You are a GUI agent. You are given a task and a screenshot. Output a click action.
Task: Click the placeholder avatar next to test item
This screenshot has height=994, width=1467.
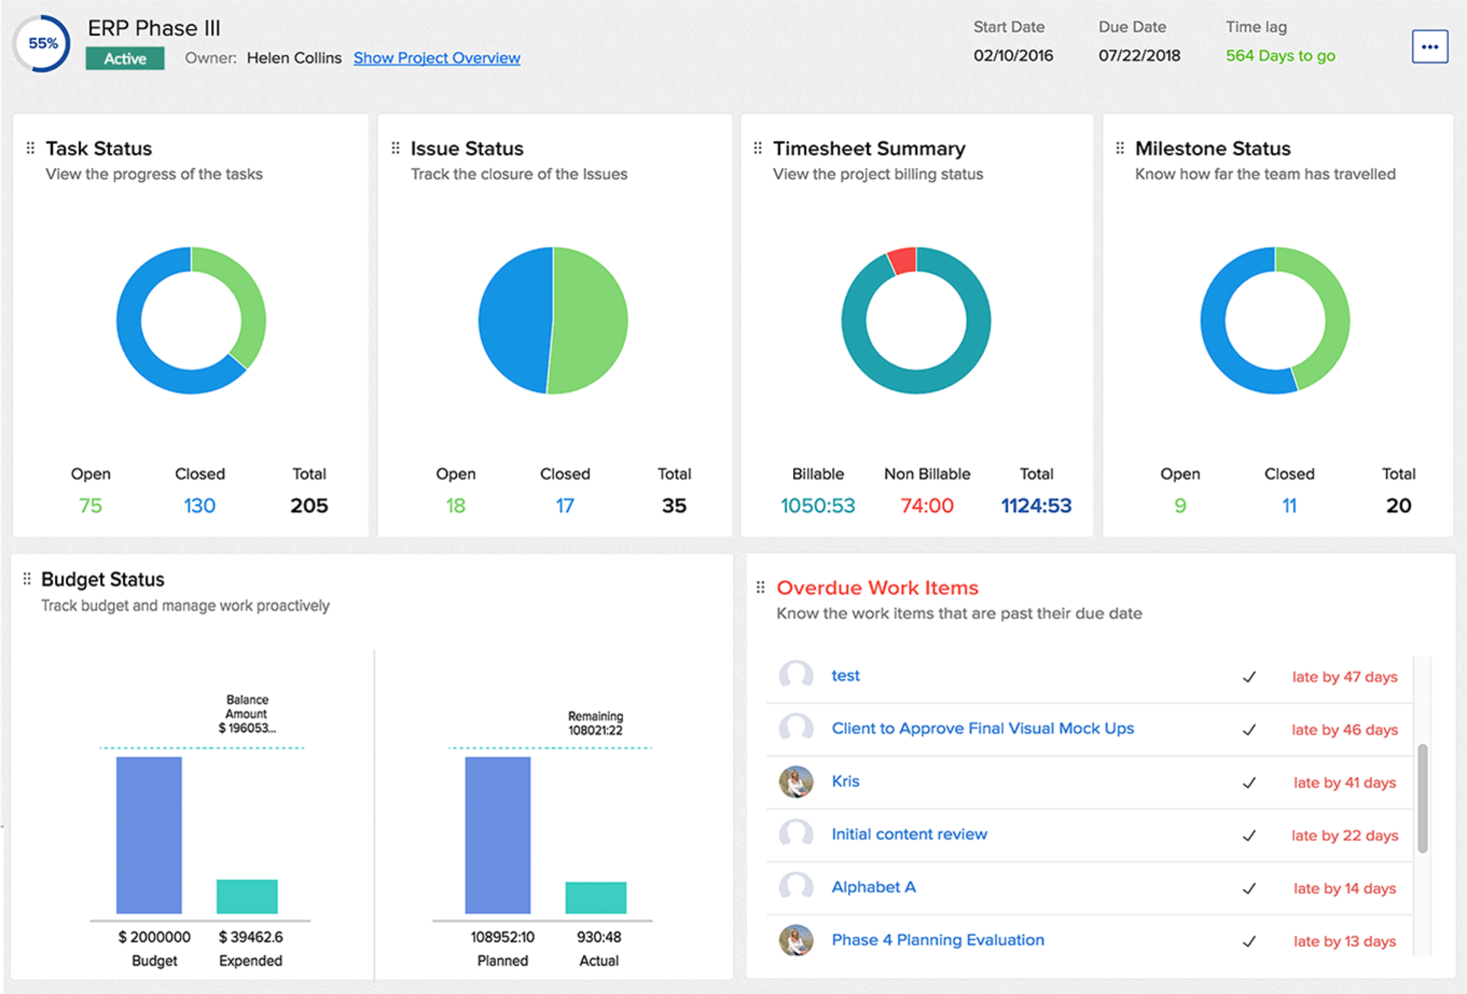click(x=795, y=676)
